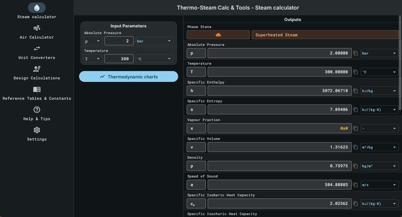Open Thermodynamic charts

click(x=128, y=76)
